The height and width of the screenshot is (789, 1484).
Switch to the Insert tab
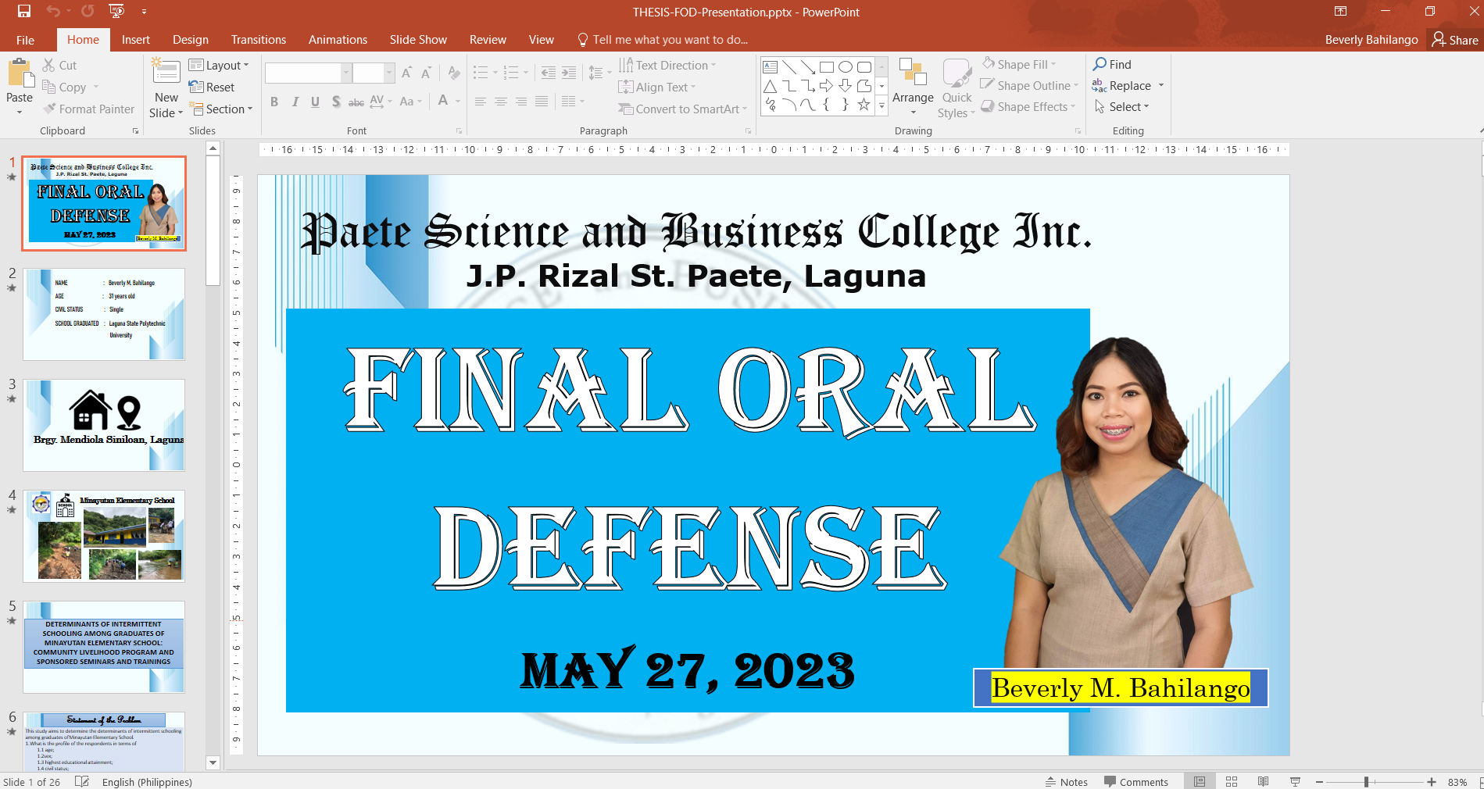(135, 40)
